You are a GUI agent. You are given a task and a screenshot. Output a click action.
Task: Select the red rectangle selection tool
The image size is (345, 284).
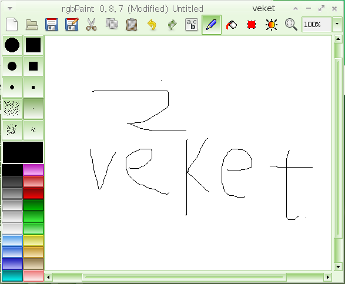(x=252, y=25)
